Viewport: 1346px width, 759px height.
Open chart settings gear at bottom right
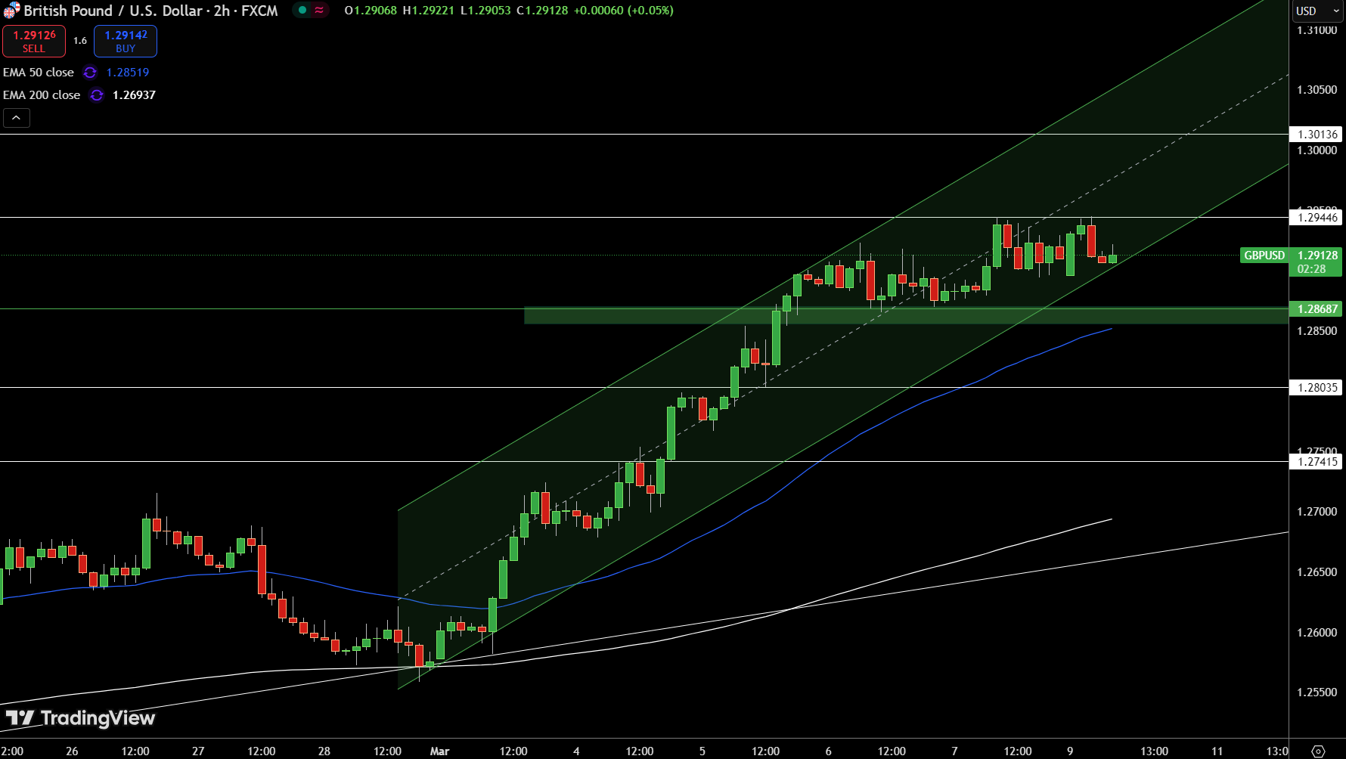pos(1318,751)
